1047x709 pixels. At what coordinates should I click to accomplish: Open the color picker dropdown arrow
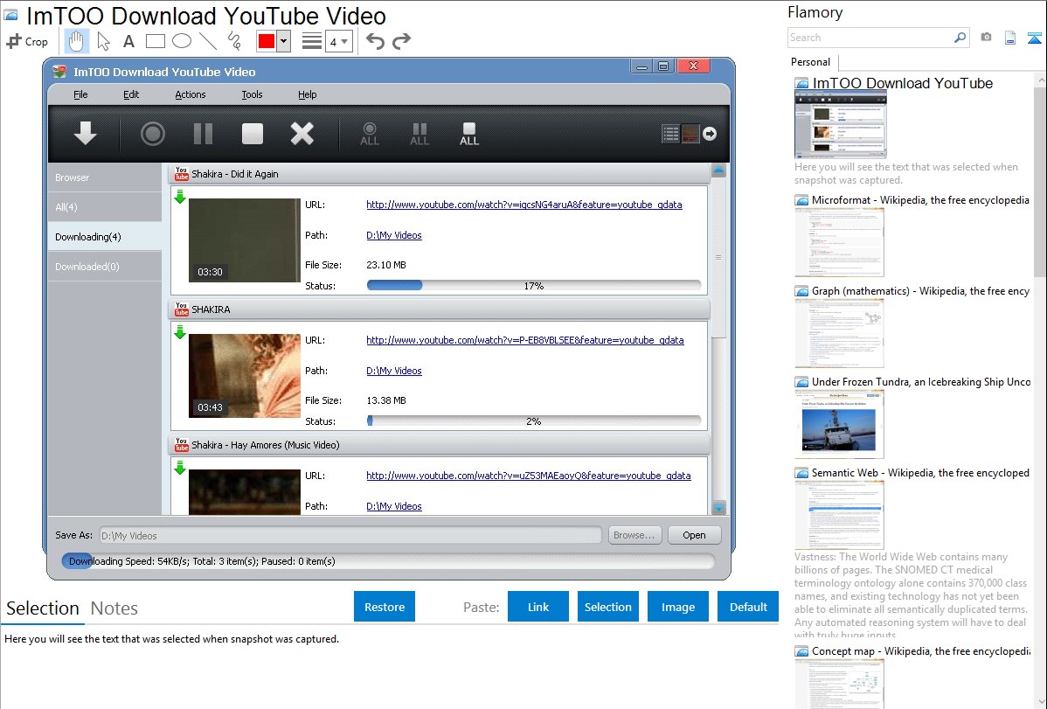(x=283, y=41)
